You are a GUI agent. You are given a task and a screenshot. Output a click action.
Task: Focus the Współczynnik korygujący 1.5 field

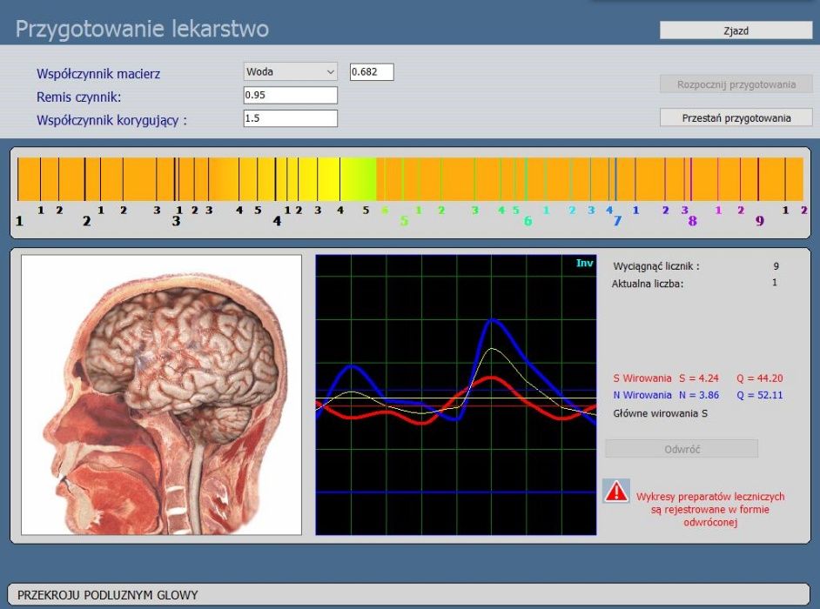pyautogui.click(x=290, y=118)
